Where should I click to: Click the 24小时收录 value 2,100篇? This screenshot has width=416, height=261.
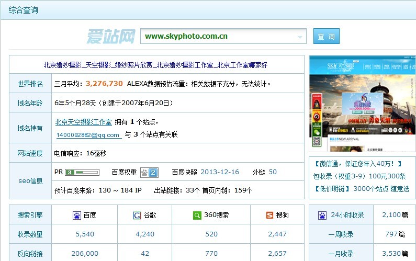[395, 215]
